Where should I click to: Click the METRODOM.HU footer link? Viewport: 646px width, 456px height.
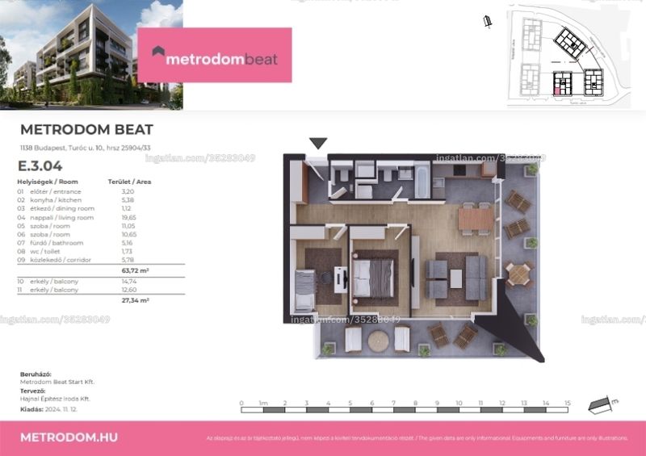(69, 437)
